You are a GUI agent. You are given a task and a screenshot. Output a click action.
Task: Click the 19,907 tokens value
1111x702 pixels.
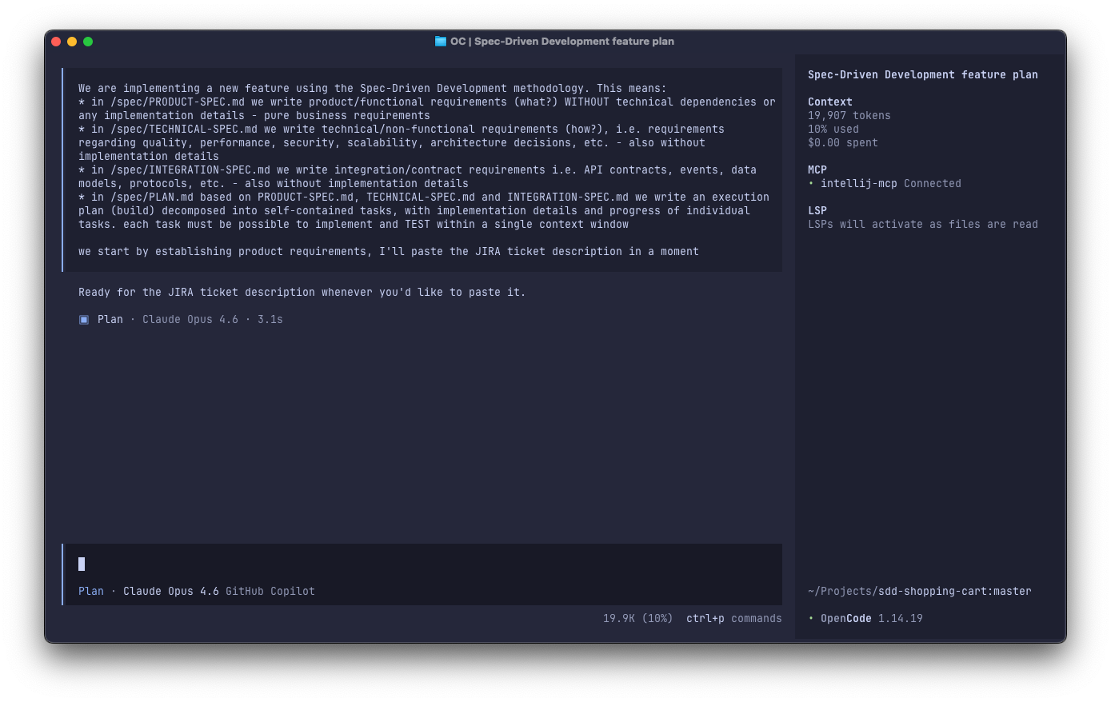[x=849, y=116]
